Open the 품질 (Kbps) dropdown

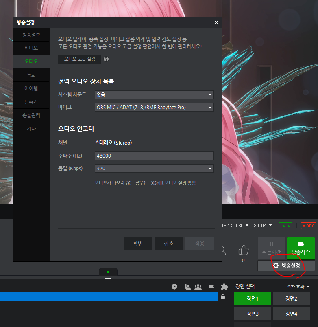tap(154, 168)
